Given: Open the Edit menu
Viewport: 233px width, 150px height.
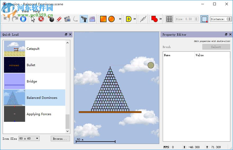Looking at the screenshot, I should click(x=15, y=11).
